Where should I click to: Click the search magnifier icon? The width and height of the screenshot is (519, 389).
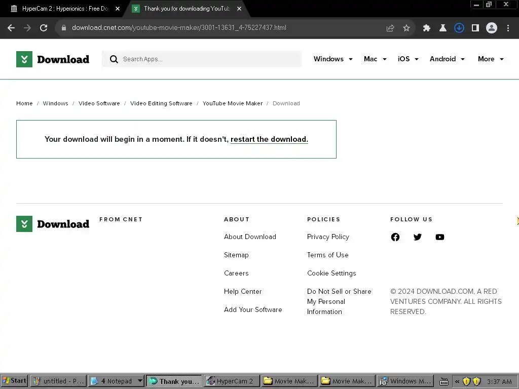click(x=114, y=59)
